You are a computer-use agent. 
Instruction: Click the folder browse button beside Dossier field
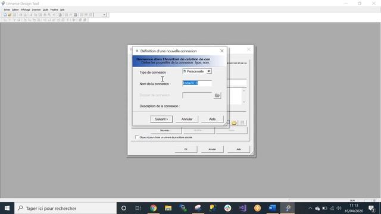217,95
